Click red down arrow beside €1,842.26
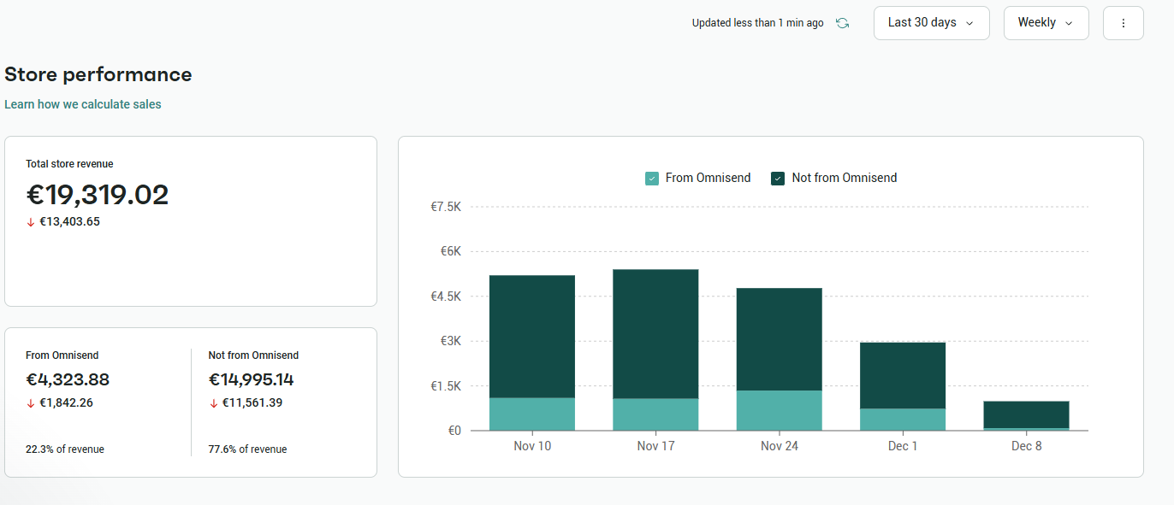This screenshot has width=1174, height=505. pyautogui.click(x=31, y=403)
